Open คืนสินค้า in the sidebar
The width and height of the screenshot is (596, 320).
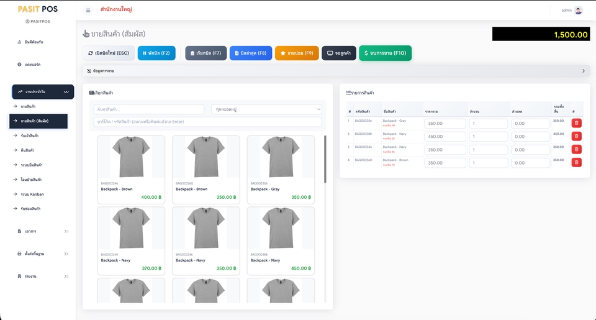(27, 150)
